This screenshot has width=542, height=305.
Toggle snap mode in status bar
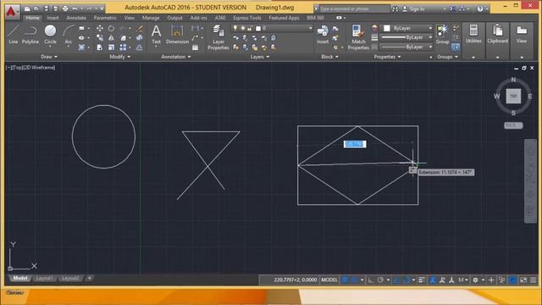(x=355, y=280)
